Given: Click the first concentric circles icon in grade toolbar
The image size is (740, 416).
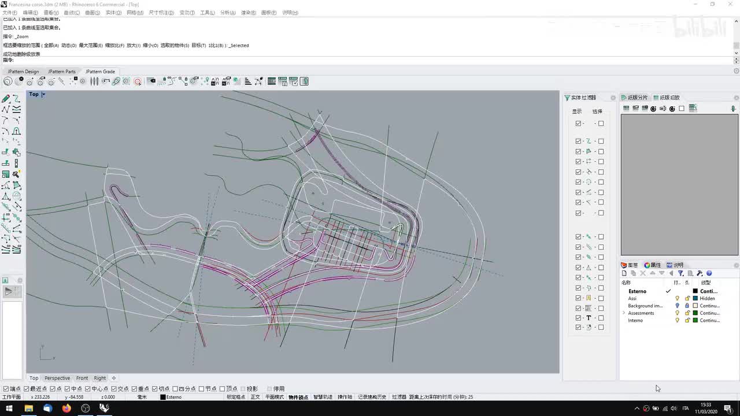Looking at the screenshot, I should (x=8, y=81).
